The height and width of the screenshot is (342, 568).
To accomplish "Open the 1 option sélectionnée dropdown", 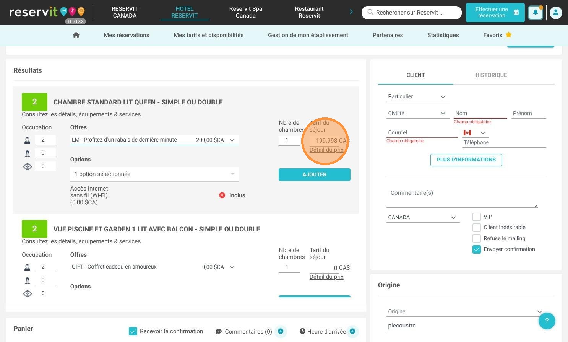I will [x=154, y=174].
